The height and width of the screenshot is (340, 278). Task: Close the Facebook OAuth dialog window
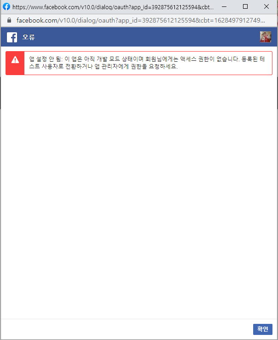coord(266,7)
